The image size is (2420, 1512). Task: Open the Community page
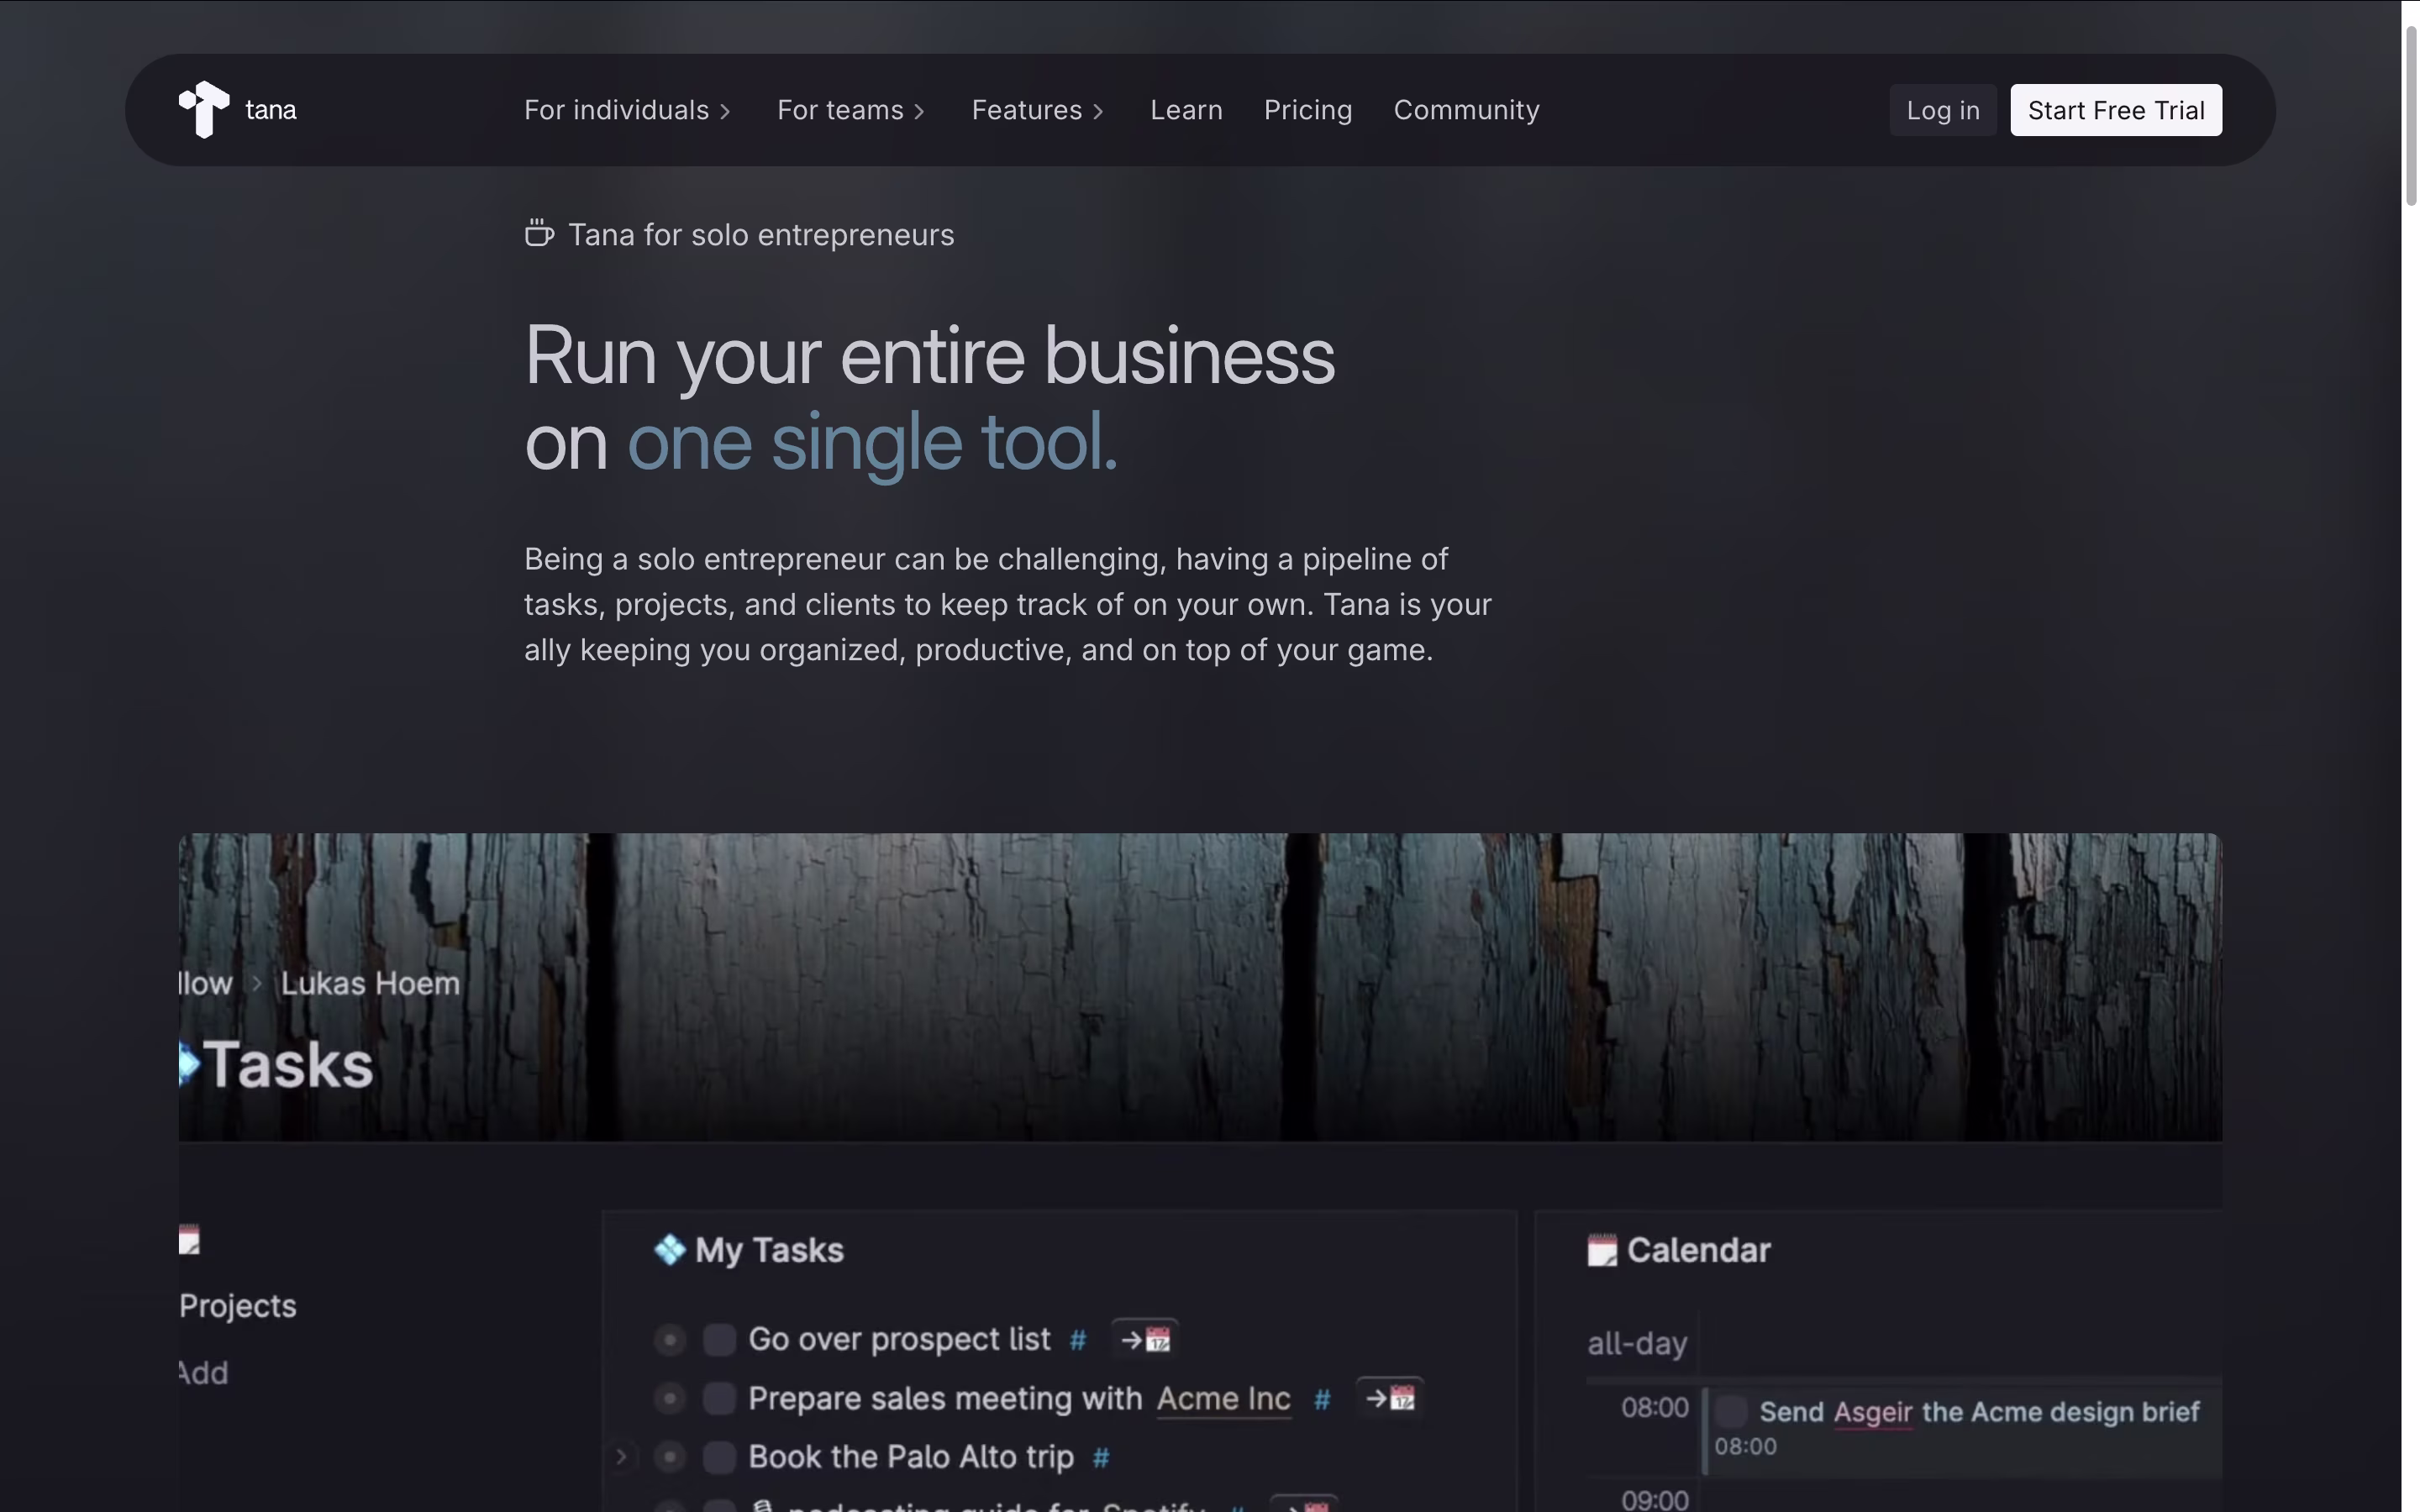(x=1466, y=110)
